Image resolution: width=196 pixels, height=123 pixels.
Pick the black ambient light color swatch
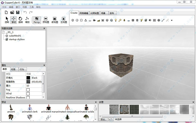pyautogui.click(x=28, y=78)
